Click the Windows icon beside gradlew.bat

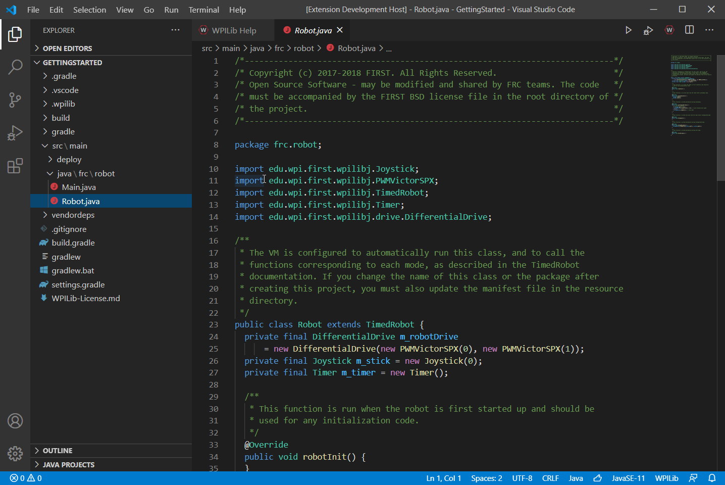[44, 270]
